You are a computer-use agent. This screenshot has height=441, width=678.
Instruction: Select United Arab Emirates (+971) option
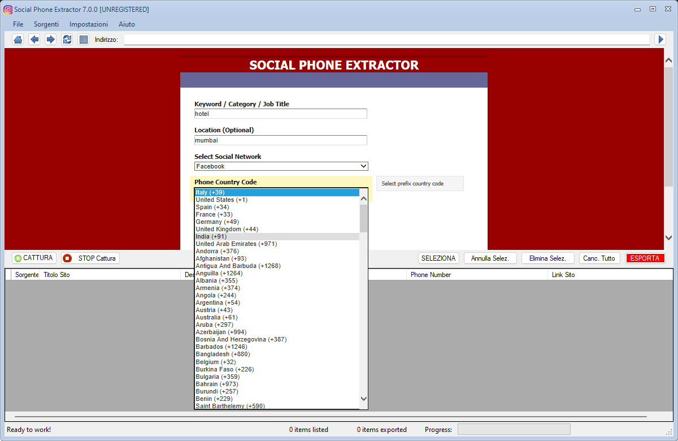(x=277, y=244)
